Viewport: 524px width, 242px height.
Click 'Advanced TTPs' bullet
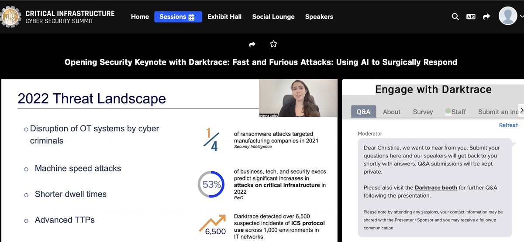pyautogui.click(x=65, y=220)
